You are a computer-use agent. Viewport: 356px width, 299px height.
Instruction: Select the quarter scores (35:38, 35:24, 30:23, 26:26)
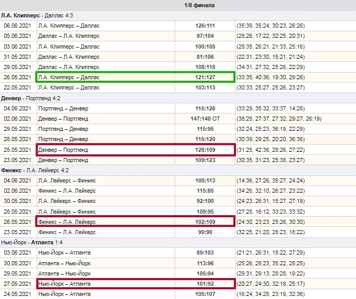coord(271,26)
